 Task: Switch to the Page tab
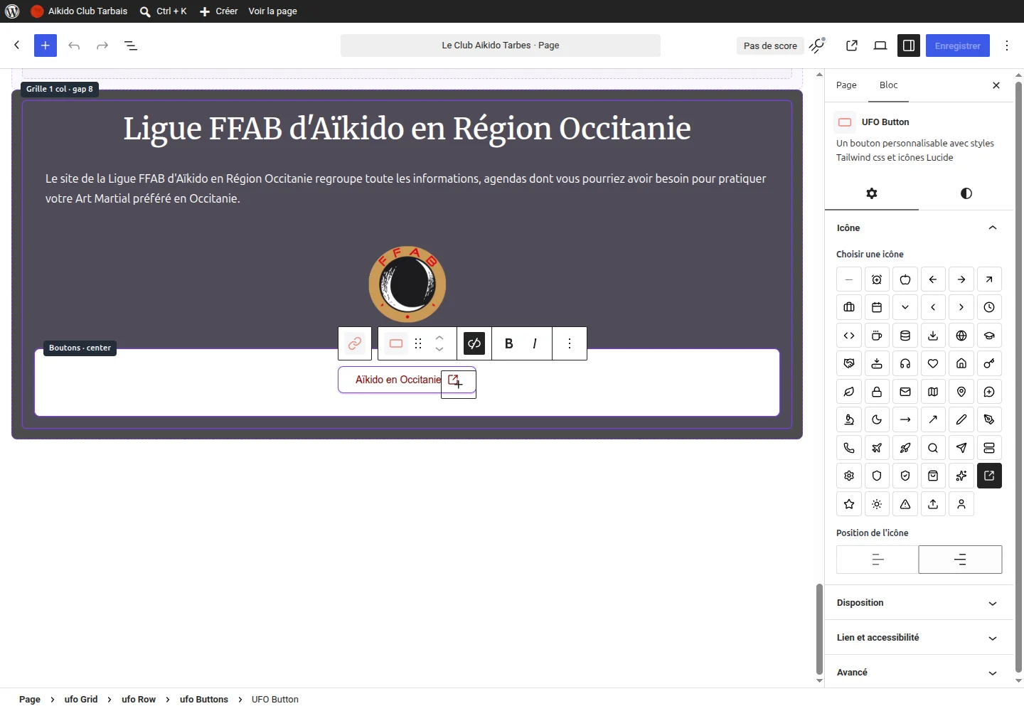[x=846, y=85]
